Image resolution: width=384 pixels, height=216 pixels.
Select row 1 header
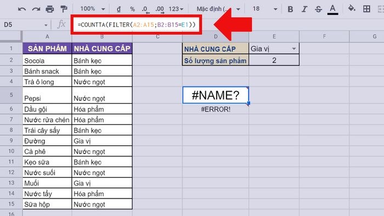(x=11, y=48)
